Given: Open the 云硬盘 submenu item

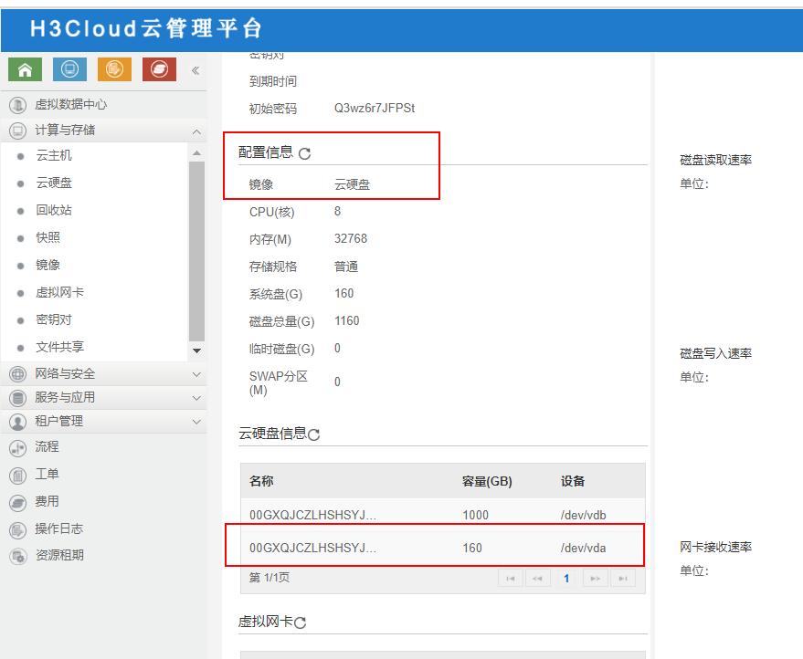Looking at the screenshot, I should tap(54, 183).
